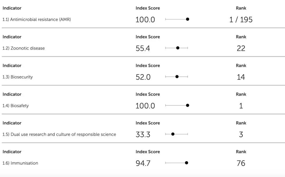Click the Immunisation slider dot marker

click(x=187, y=163)
